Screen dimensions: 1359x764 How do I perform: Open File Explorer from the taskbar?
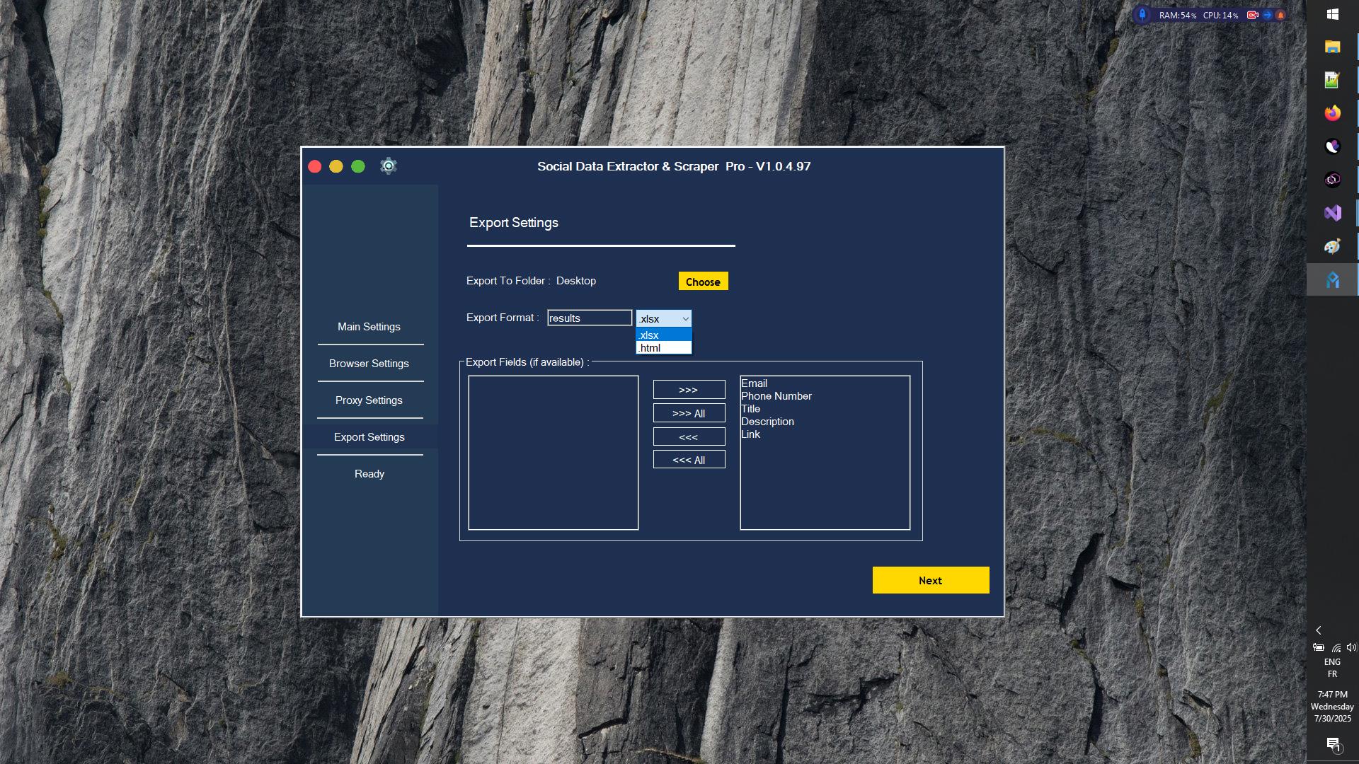(1333, 47)
